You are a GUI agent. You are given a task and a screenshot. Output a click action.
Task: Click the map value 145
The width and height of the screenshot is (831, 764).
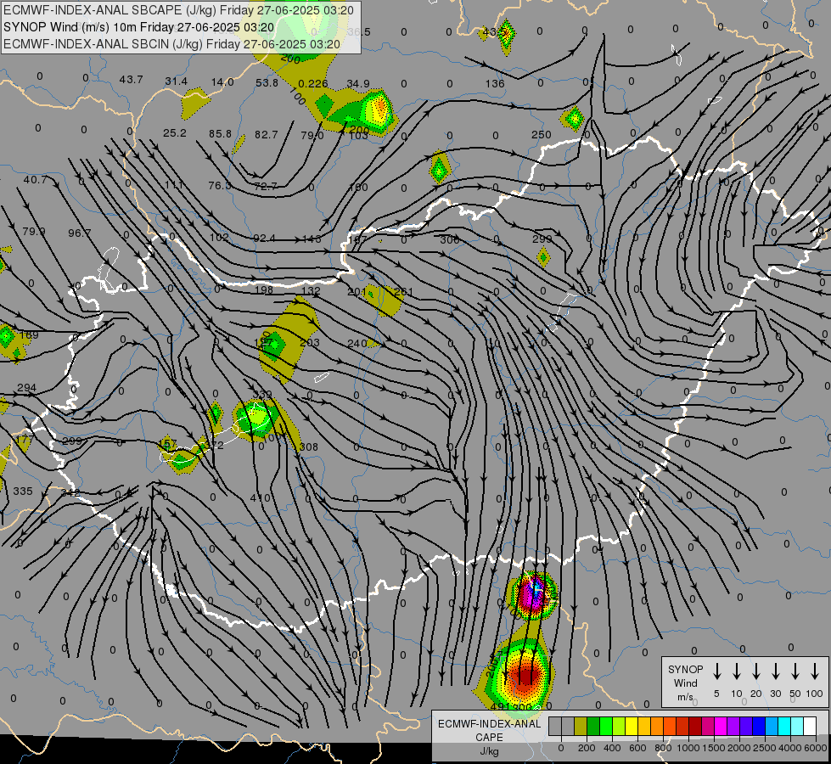(312, 239)
